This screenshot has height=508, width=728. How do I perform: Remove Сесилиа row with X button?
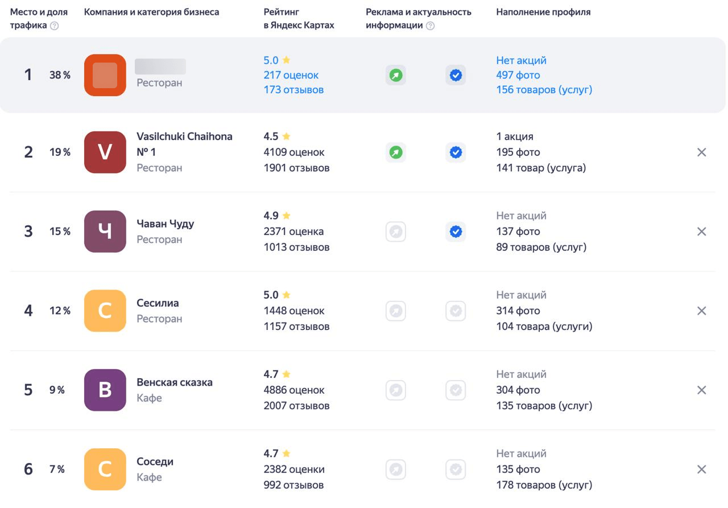[x=702, y=311]
